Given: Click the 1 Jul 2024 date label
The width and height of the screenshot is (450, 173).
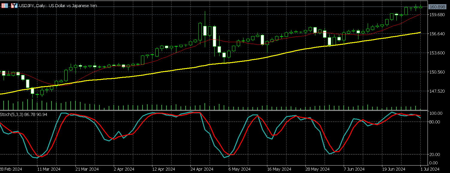Looking at the screenshot, I should point(430,169).
